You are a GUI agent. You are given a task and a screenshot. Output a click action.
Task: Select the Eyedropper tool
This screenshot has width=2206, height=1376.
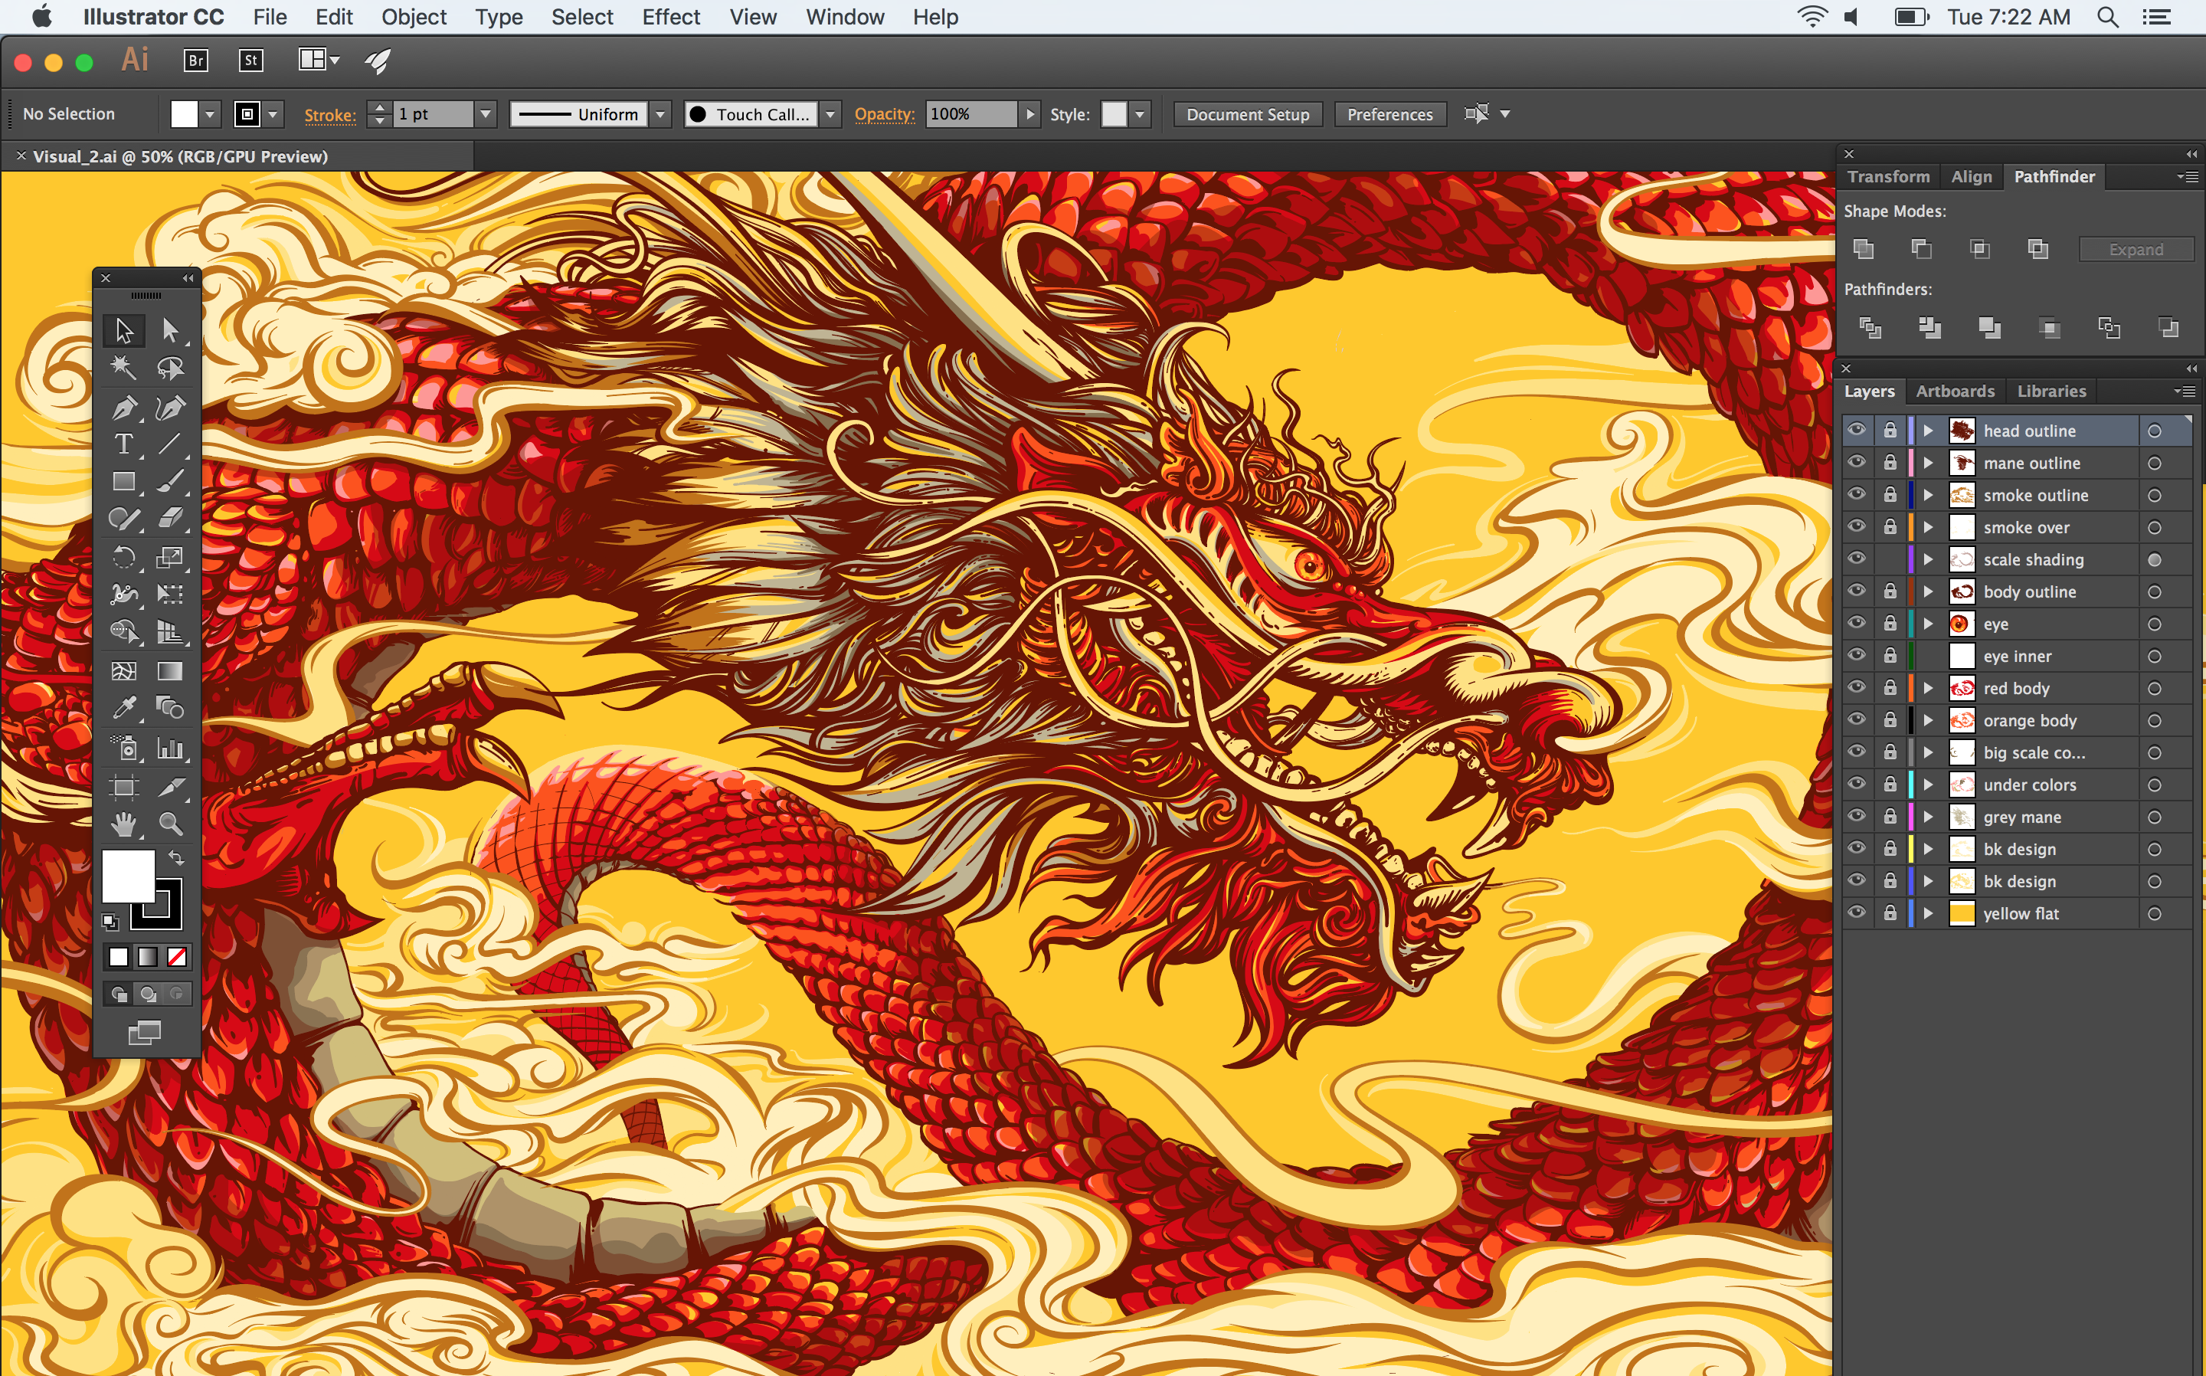click(124, 708)
